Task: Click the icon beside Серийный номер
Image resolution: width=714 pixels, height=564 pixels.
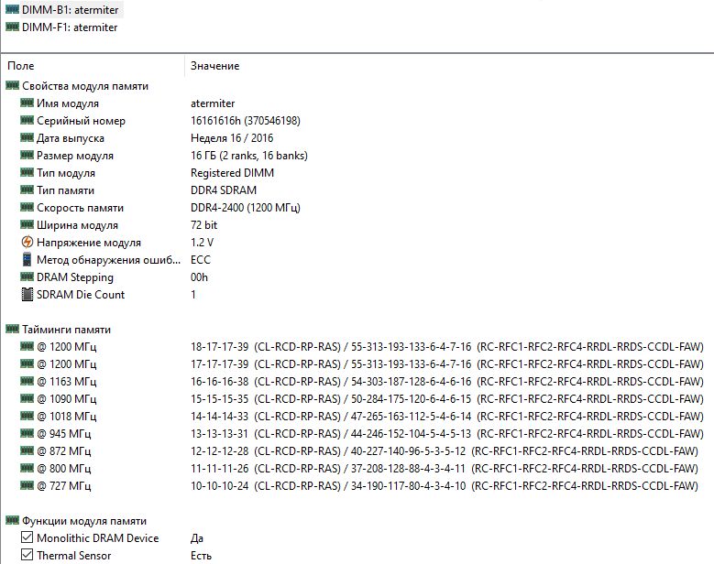Action: click(x=27, y=120)
